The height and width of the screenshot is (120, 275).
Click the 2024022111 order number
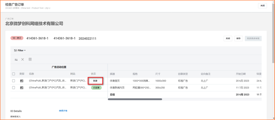click(x=87, y=38)
